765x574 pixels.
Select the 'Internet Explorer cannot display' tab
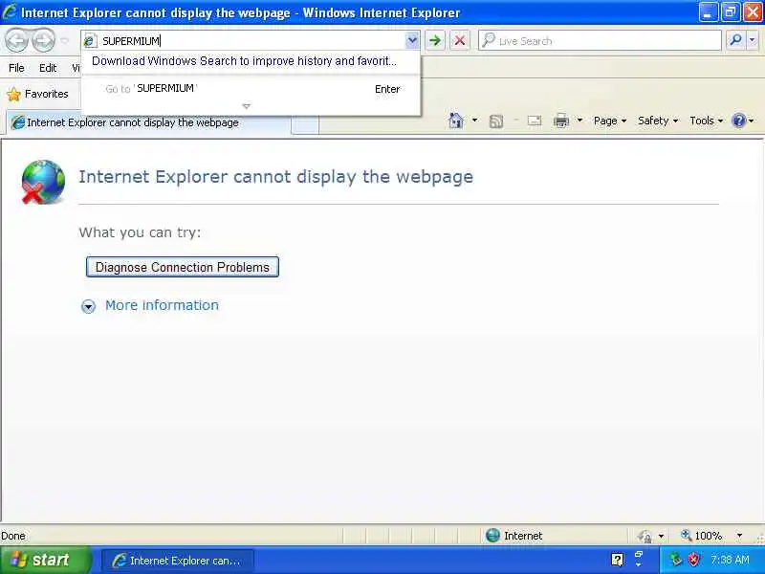(149, 122)
